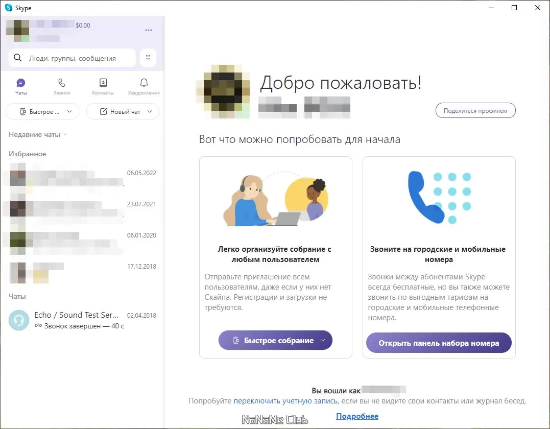The image size is (550, 429).
Task: Open arrow on purple Быстрое собрание button
Action: pyautogui.click(x=323, y=340)
